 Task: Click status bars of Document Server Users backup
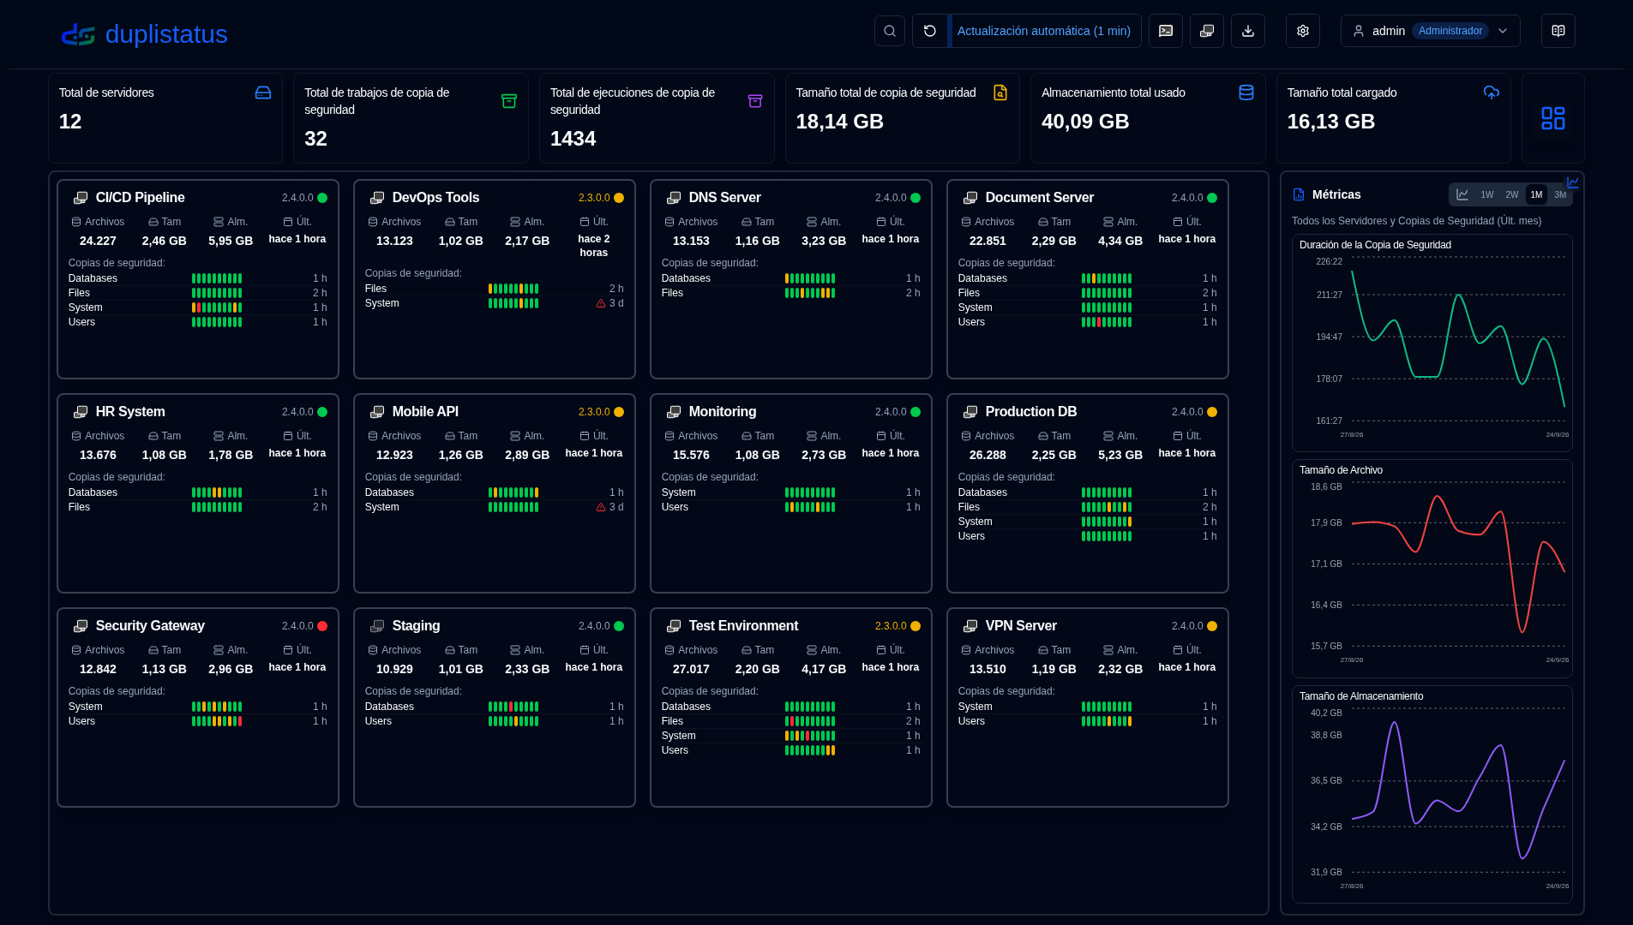[1107, 322]
